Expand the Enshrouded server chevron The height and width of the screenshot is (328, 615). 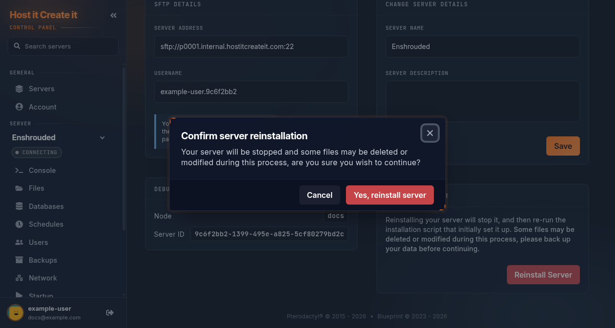pos(102,138)
